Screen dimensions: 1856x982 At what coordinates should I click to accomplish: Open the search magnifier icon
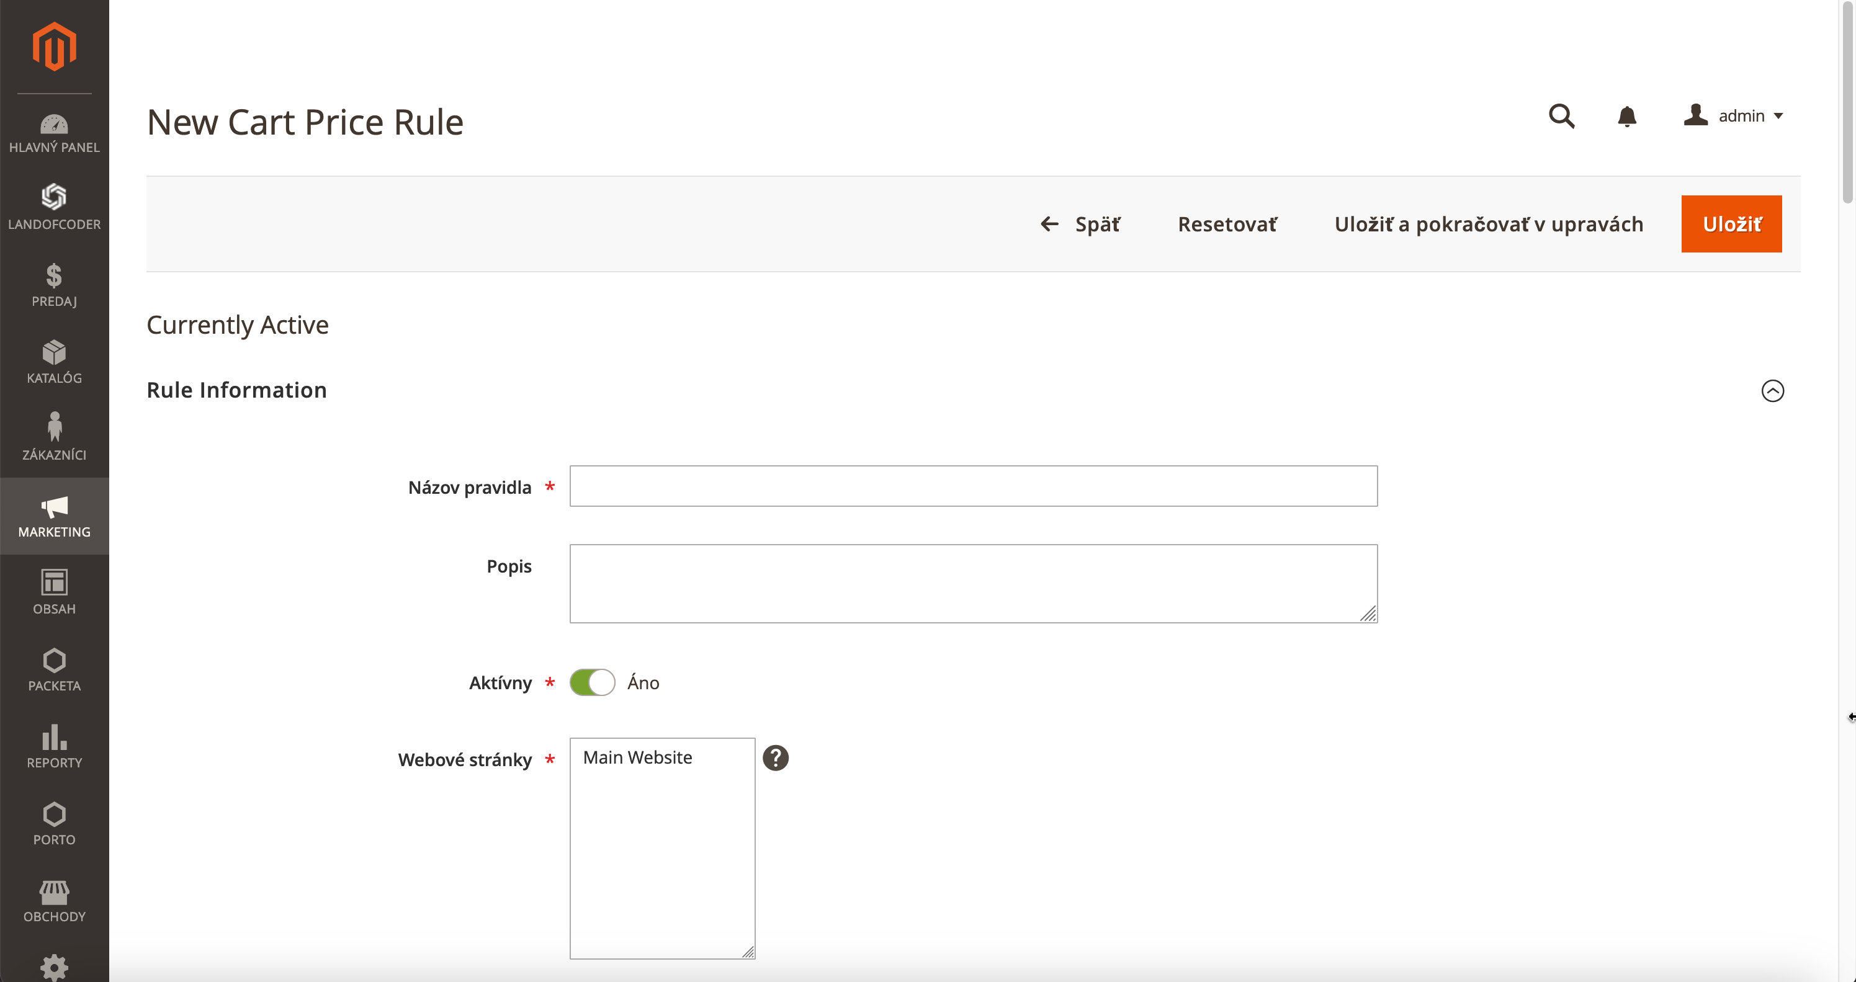[1561, 116]
